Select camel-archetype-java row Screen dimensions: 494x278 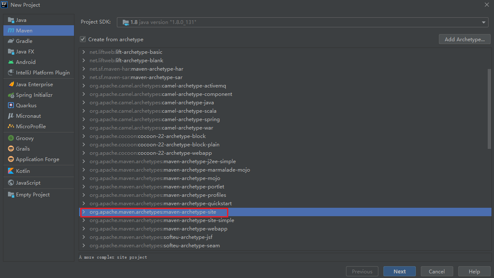tap(285, 103)
